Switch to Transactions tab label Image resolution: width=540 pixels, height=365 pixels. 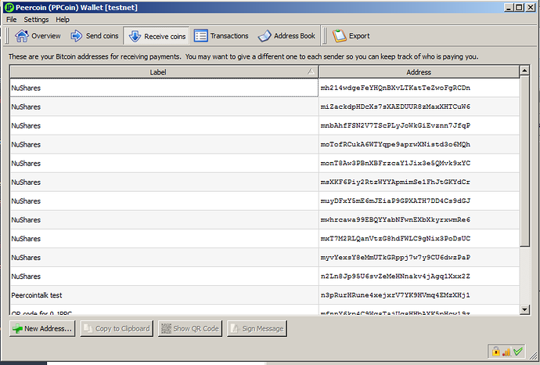point(229,36)
